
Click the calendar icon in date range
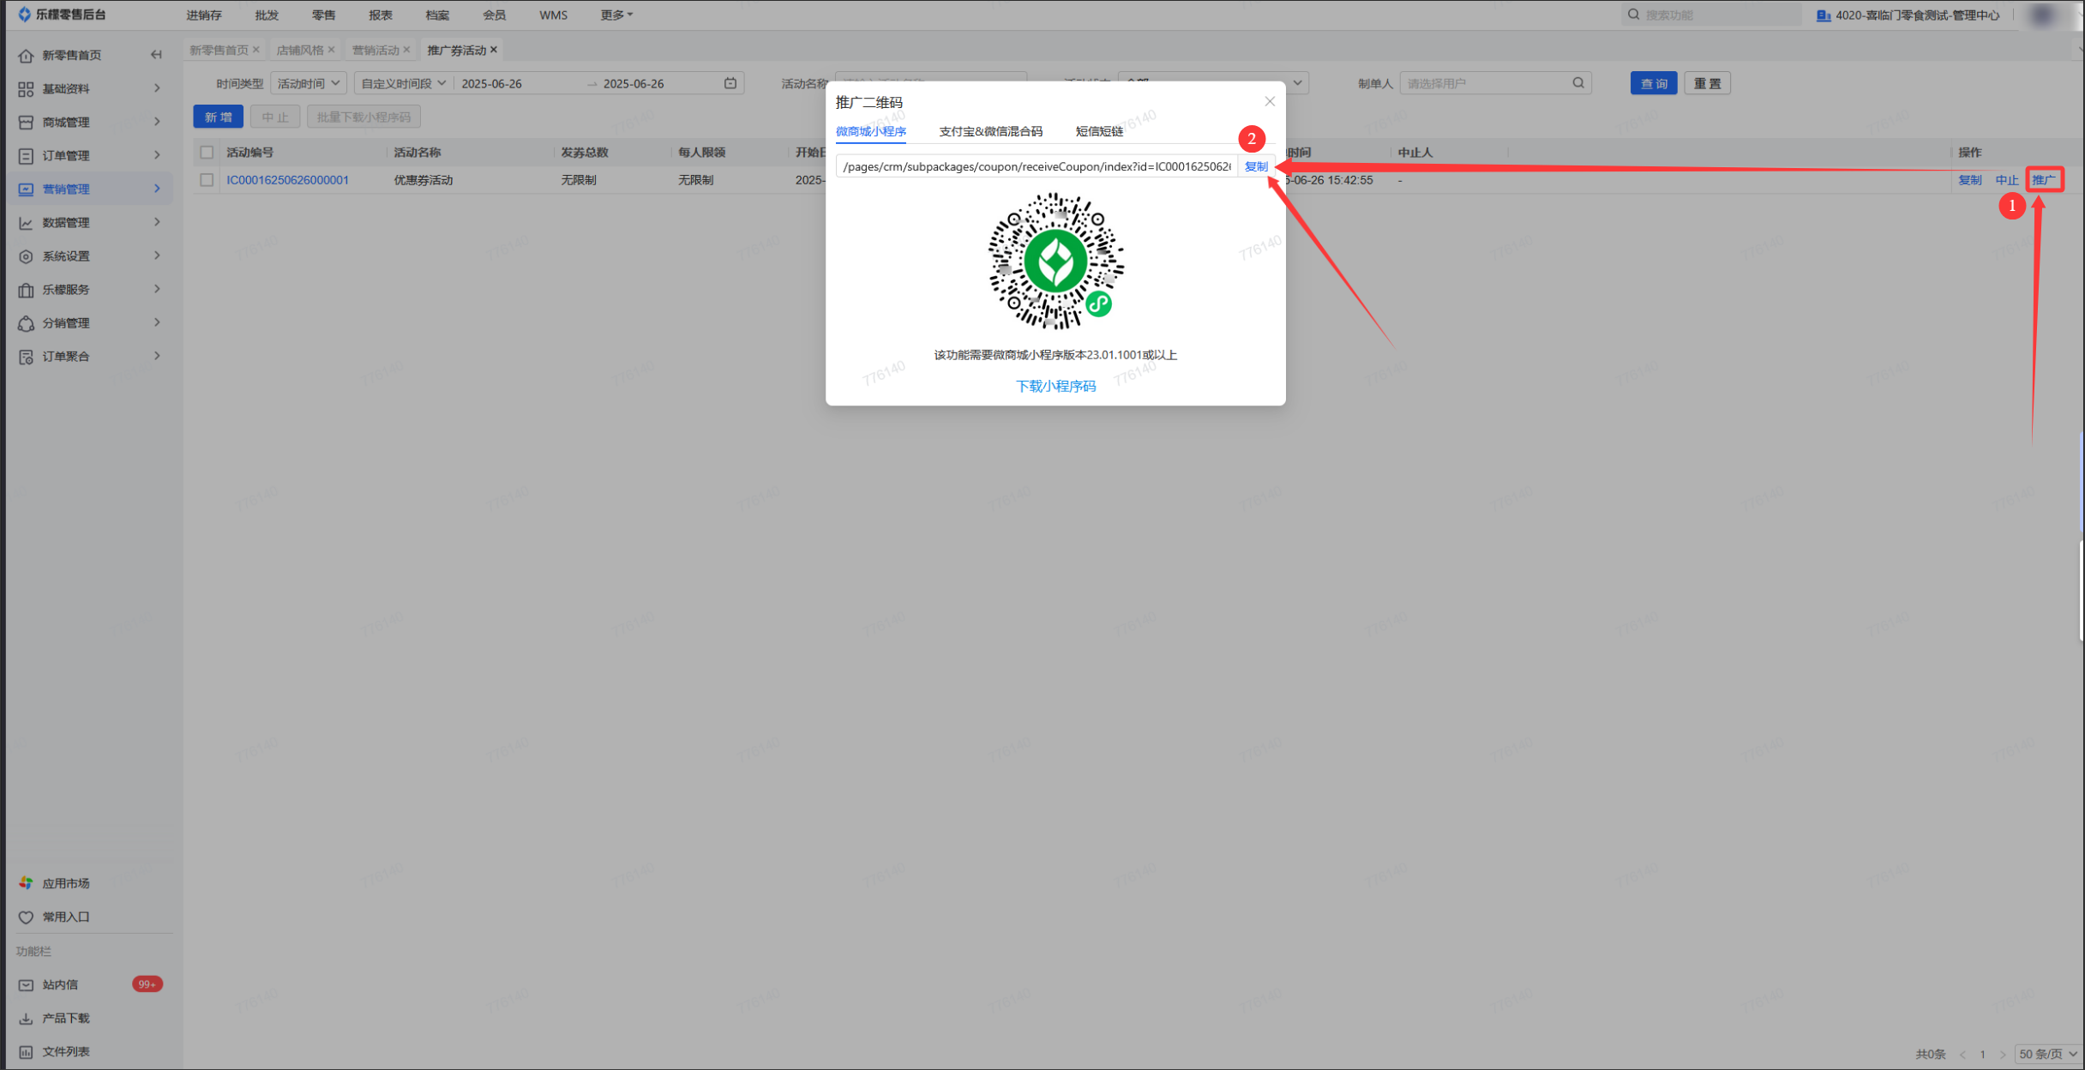(x=730, y=83)
